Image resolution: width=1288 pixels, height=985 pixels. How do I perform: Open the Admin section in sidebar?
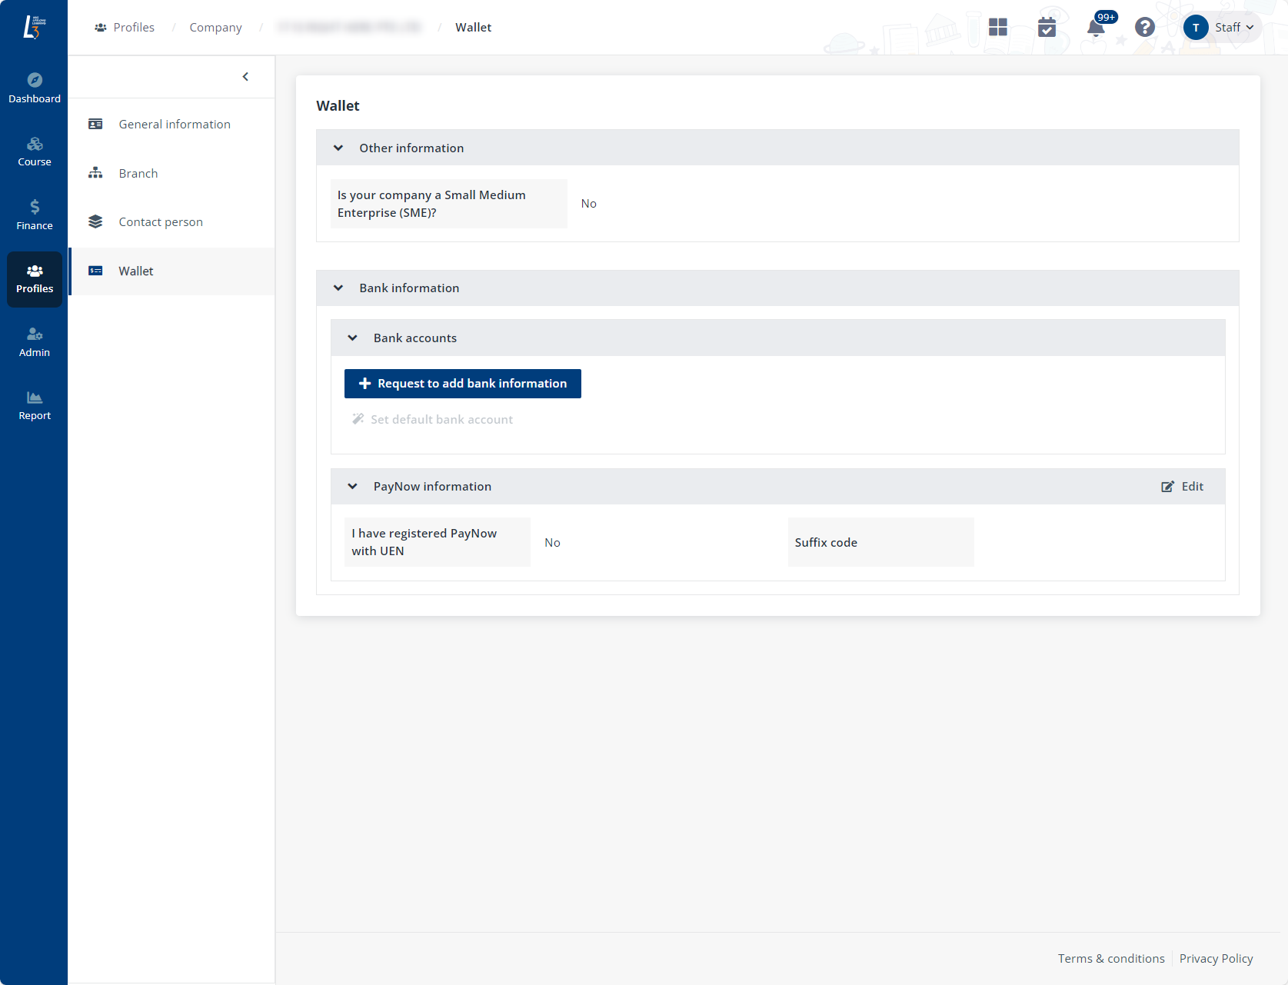(35, 342)
